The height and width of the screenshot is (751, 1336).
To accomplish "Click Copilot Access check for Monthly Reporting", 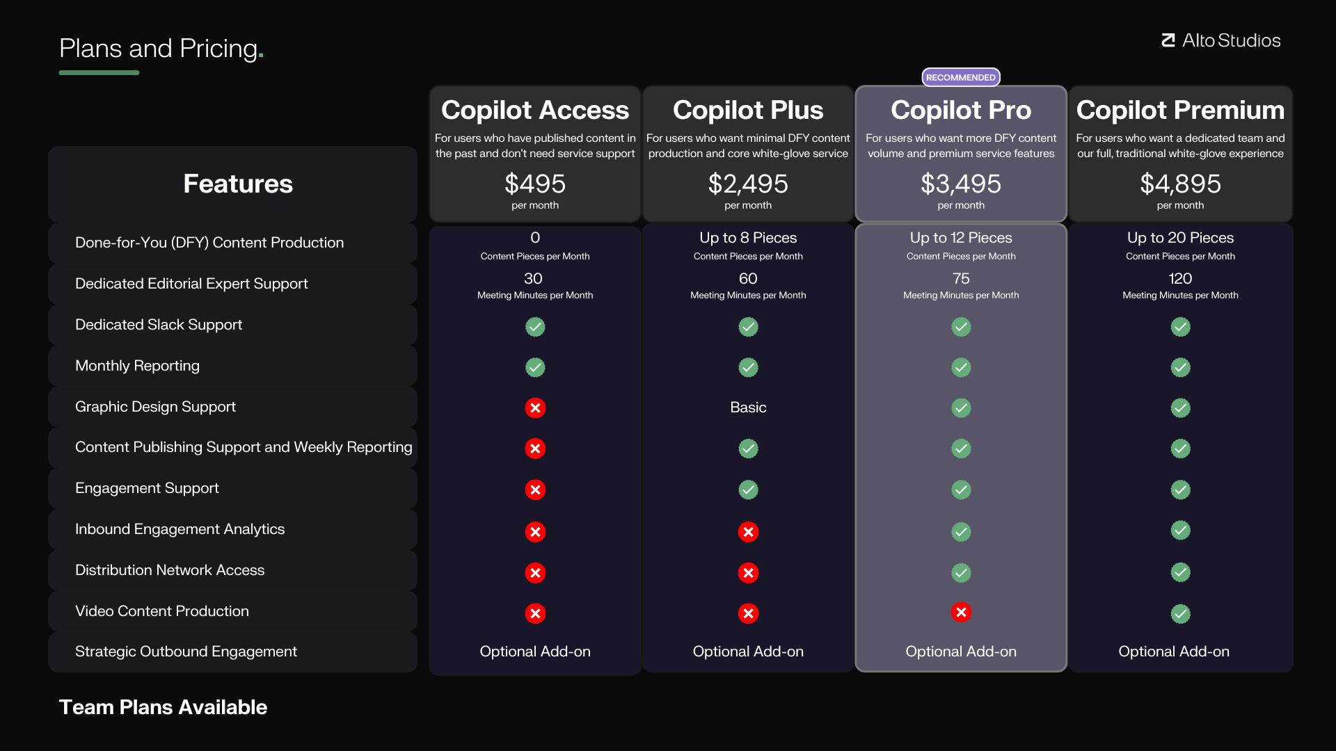I will click(535, 367).
